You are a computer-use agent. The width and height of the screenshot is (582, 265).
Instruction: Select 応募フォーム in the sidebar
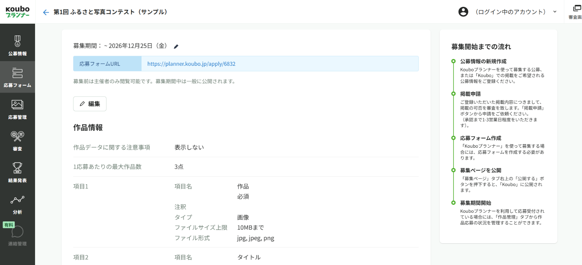[x=17, y=77]
